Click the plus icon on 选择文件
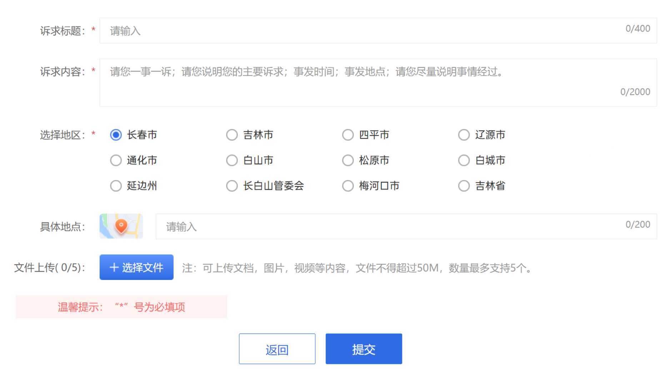Image resolution: width=671 pixels, height=370 pixels. point(114,267)
